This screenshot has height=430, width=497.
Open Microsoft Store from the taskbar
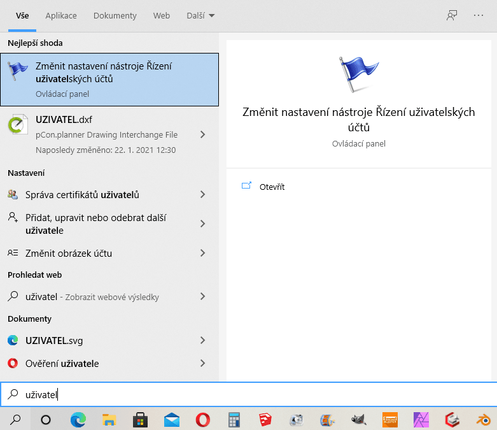point(140,420)
